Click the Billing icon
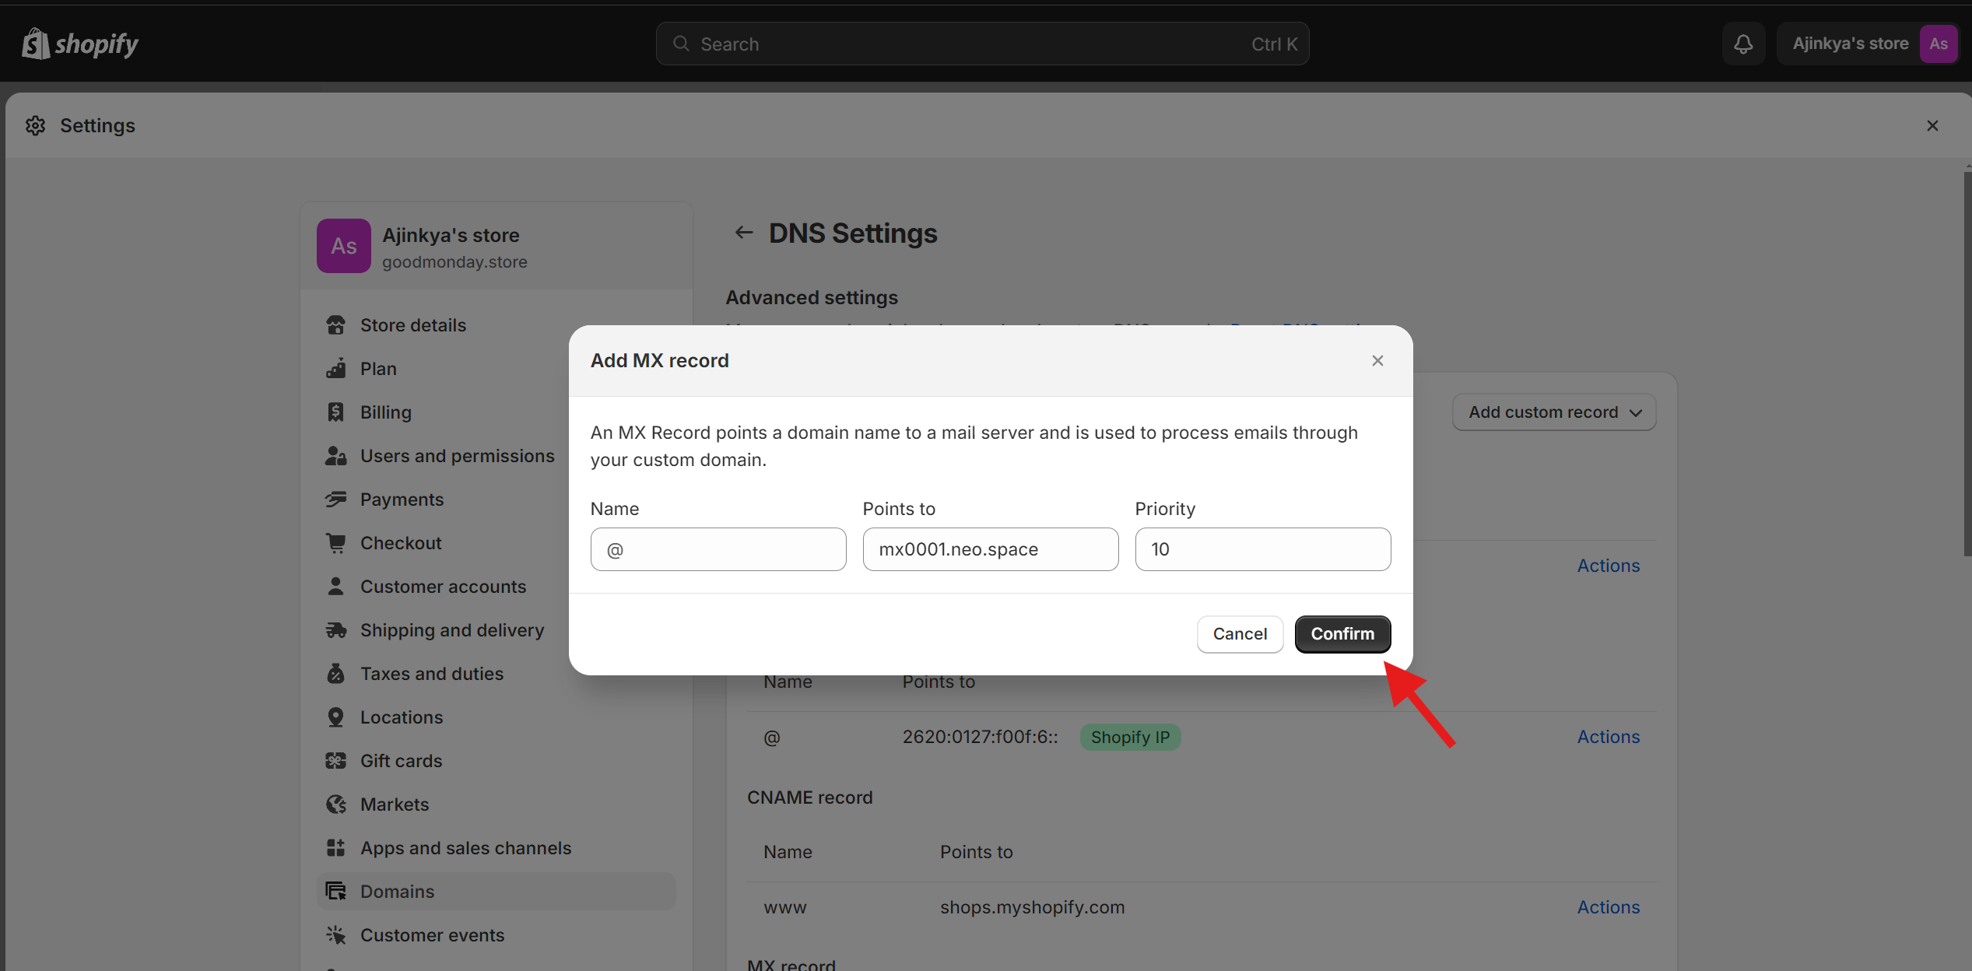 pos(336,412)
